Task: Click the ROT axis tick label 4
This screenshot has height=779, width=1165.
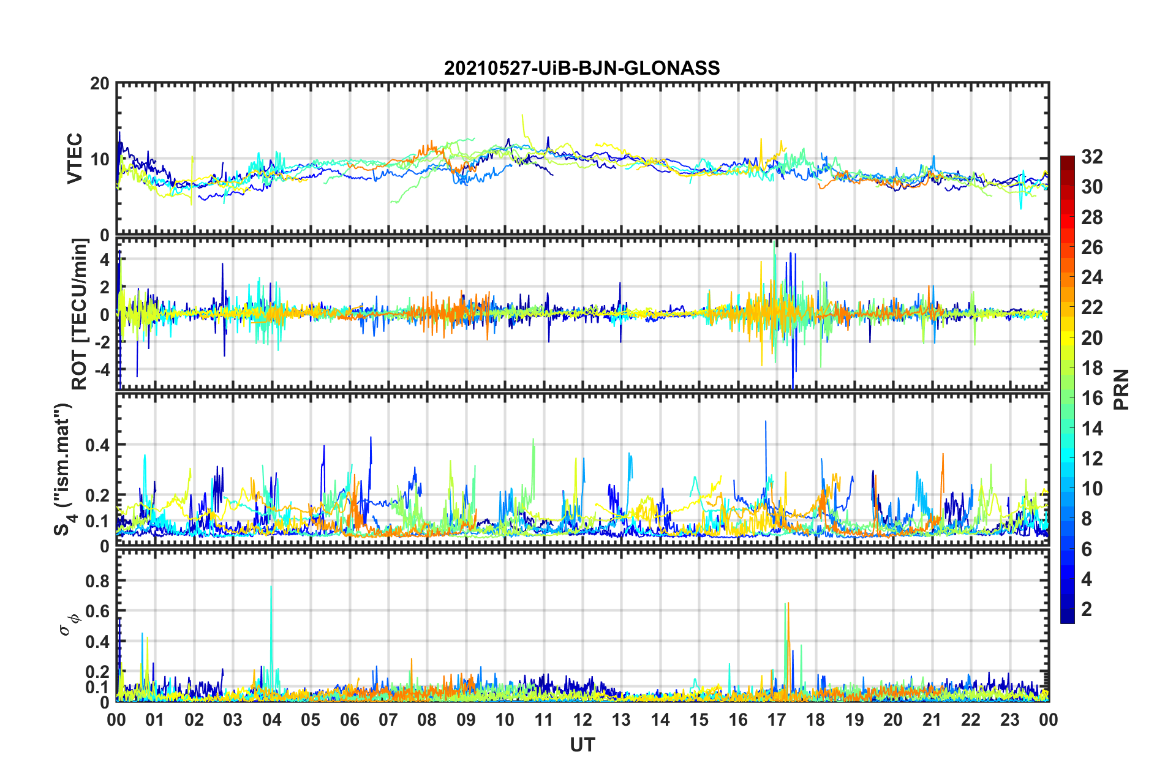Action: (x=105, y=260)
